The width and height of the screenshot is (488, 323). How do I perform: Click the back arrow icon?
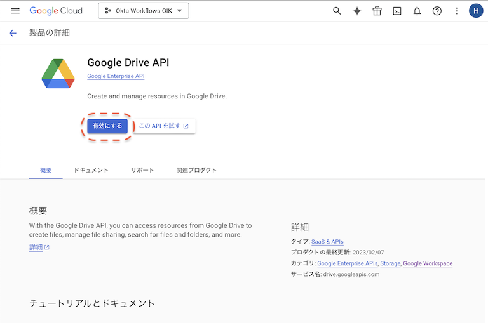pos(13,33)
